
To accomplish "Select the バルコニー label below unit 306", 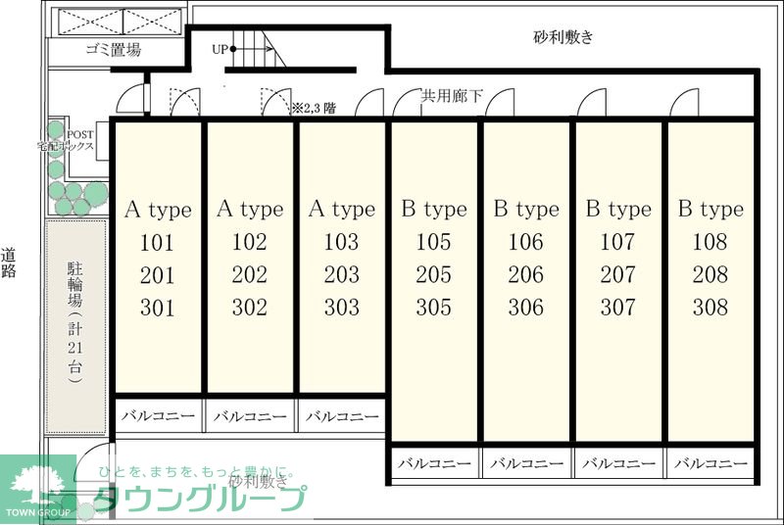I will pos(526,463).
